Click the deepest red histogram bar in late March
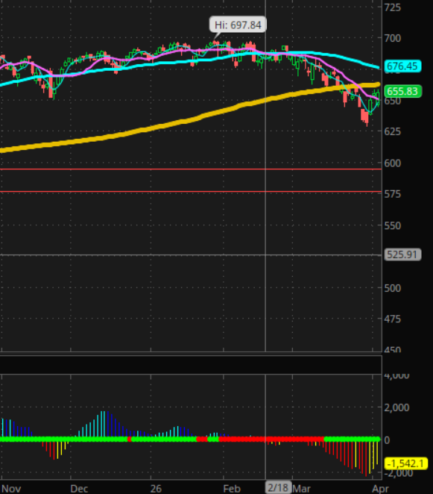Viewport: 433px width, 494px height. point(366,459)
